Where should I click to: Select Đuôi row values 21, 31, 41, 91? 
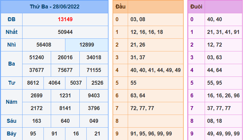[223, 32]
